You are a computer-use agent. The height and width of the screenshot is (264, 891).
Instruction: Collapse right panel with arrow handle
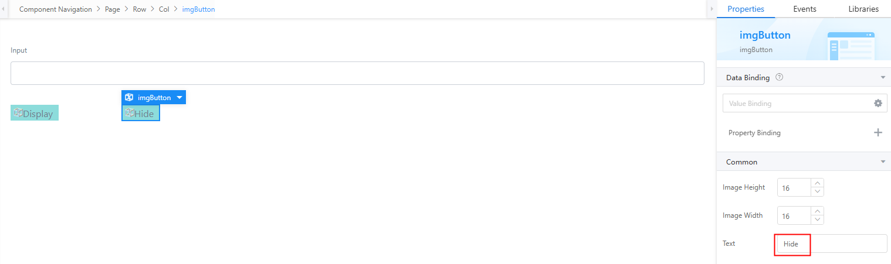[x=712, y=9]
